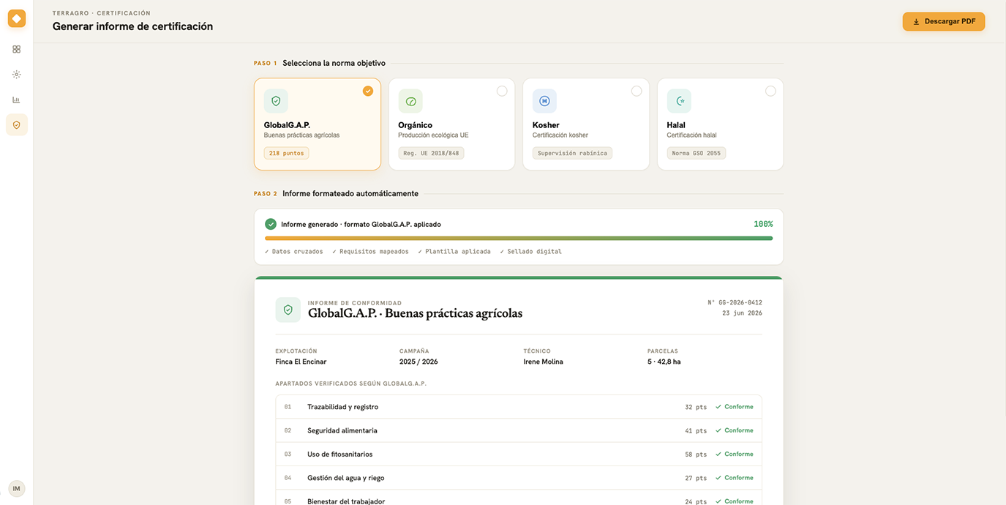Click 'Informe generado · formato GlobalG.A.P. aplicado' text
This screenshot has width=1006, height=505.
pyautogui.click(x=361, y=224)
